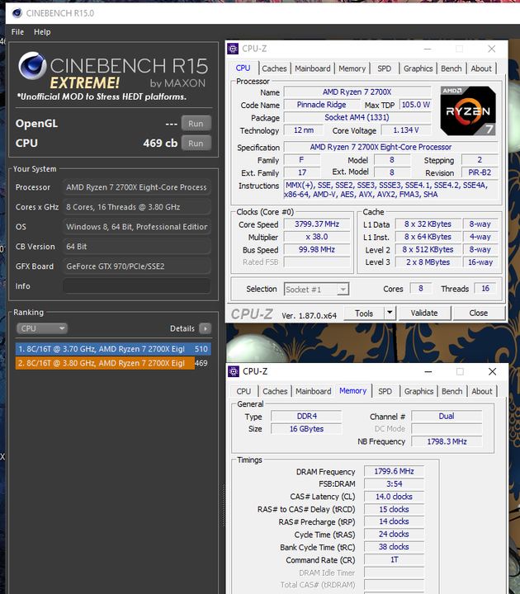Click the Cinebench app icon in title bar
Screen dimensions: 520x594
click(x=17, y=13)
